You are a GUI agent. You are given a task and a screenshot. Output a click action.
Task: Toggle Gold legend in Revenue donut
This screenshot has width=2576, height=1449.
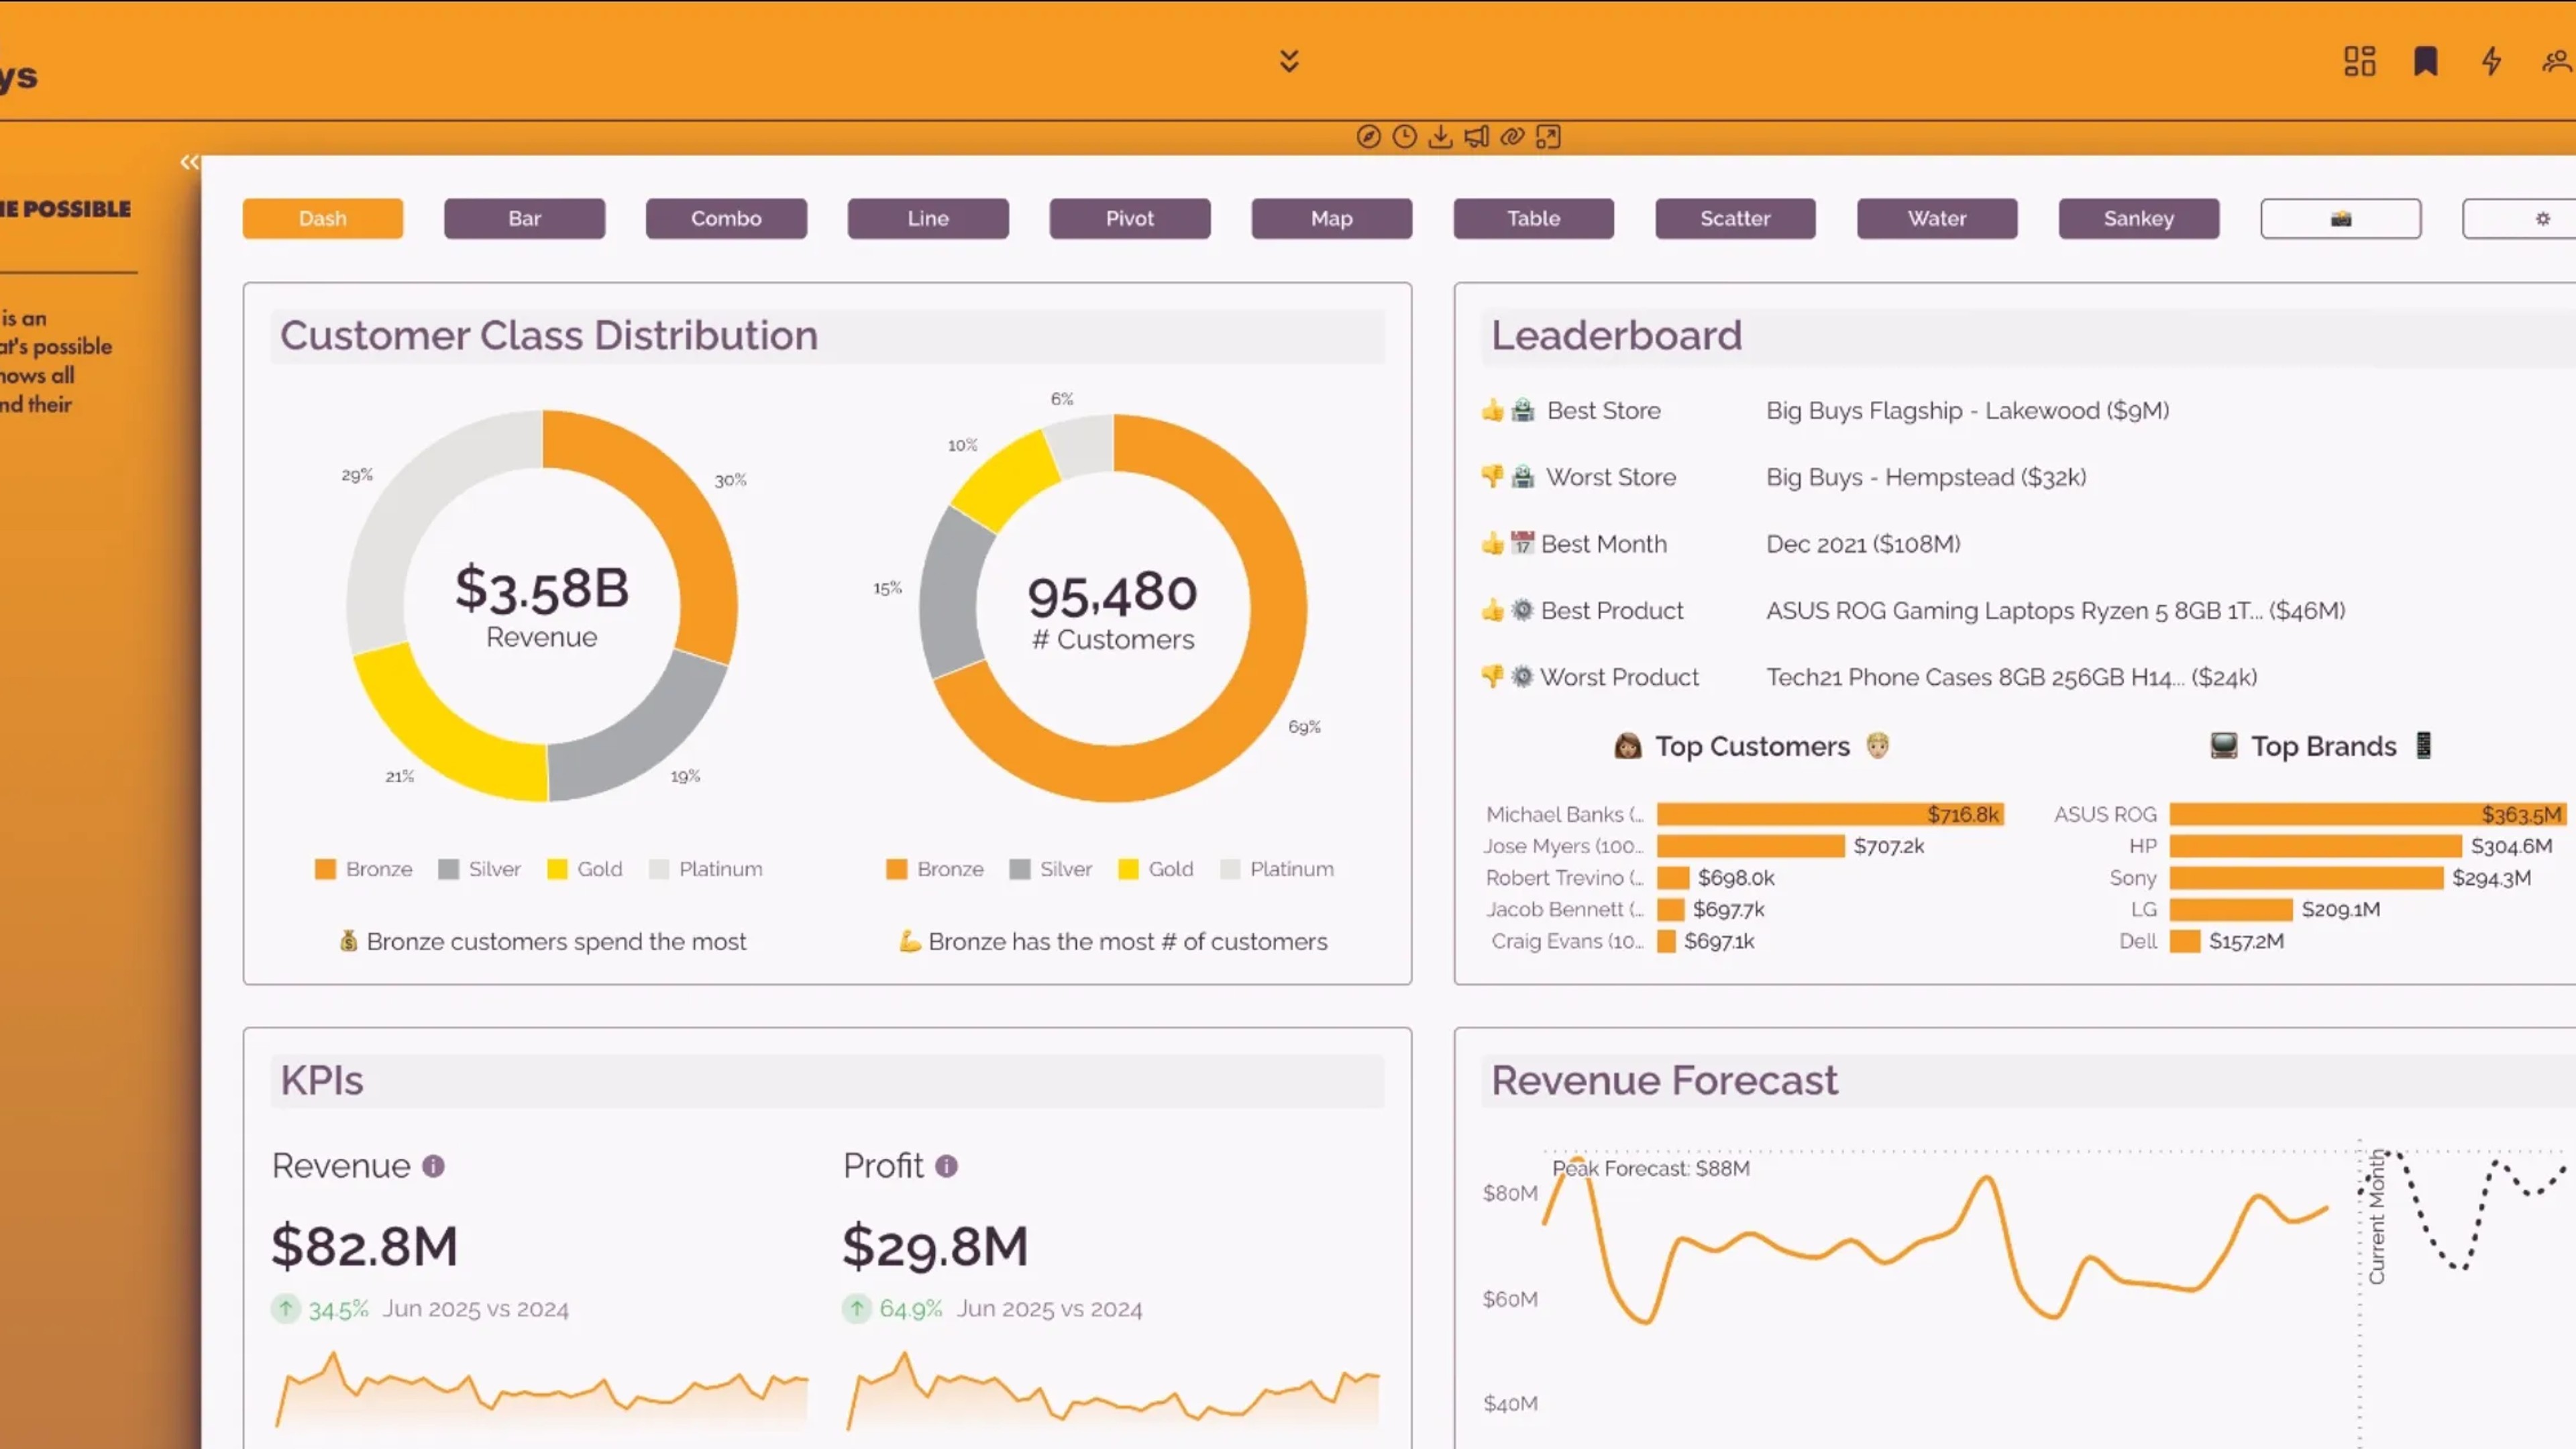coord(585,869)
